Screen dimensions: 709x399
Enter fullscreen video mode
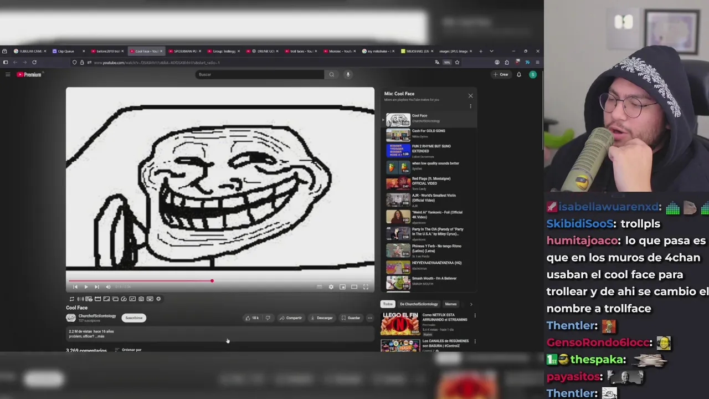[x=366, y=287]
